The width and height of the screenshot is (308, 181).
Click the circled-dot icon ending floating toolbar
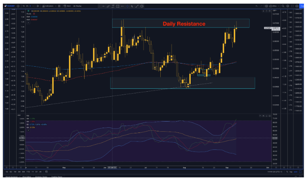[x=142, y=6]
